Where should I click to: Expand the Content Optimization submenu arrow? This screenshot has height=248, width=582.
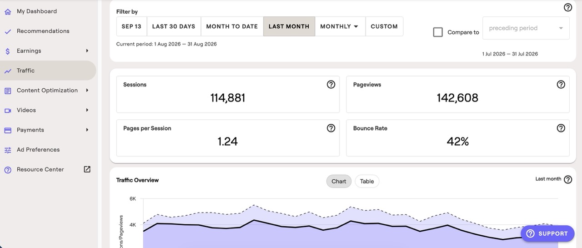[87, 90]
